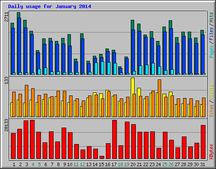Click day label 3 on the axis

coord(27,164)
